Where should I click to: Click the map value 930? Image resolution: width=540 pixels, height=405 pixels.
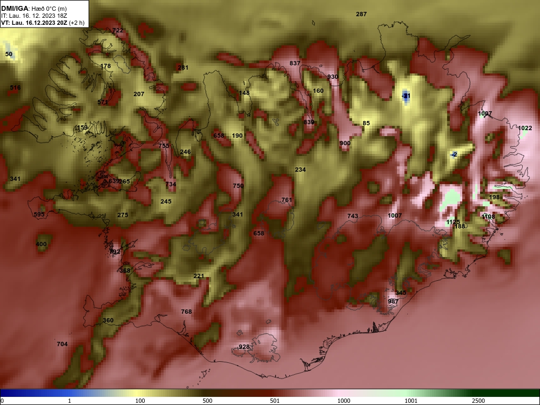click(333, 77)
